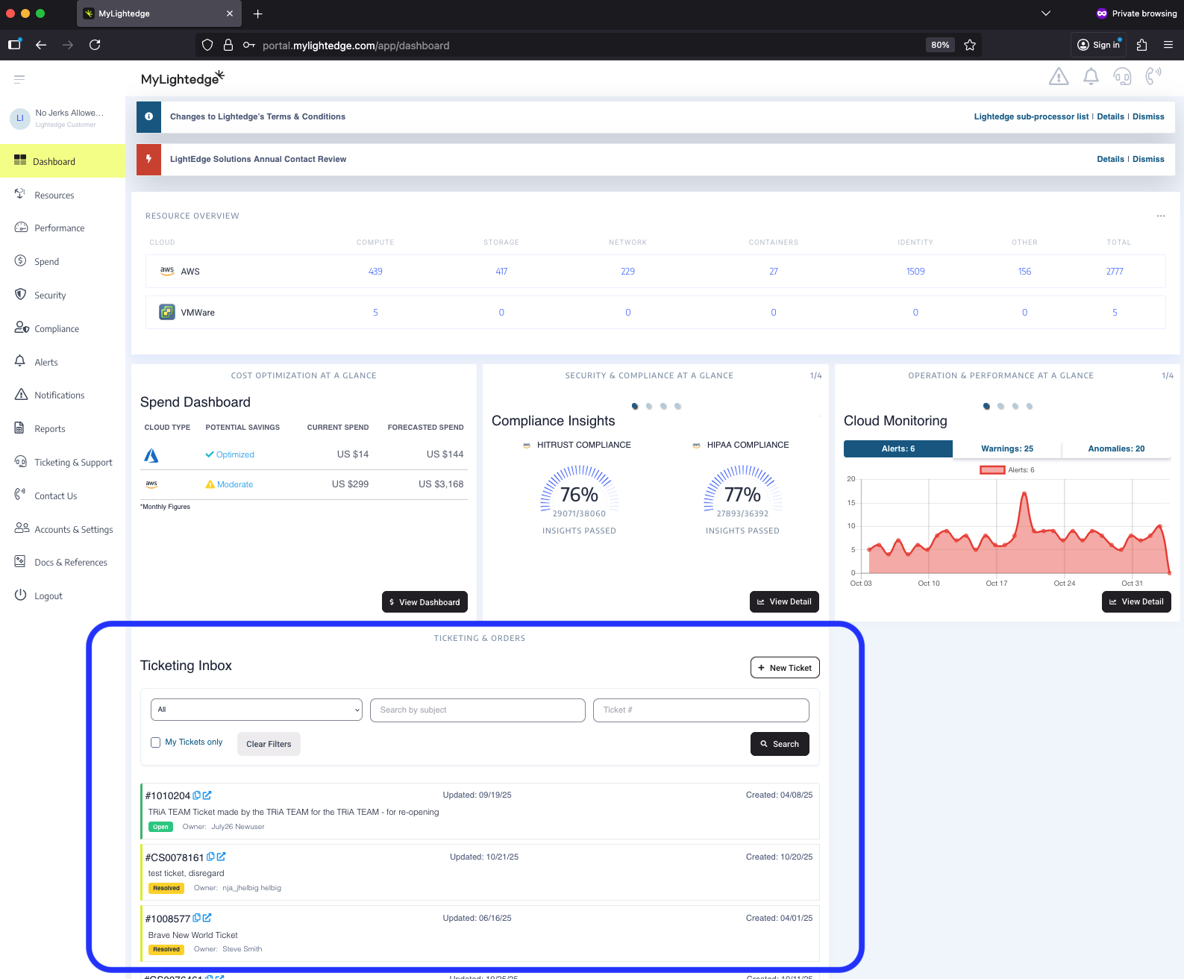Click the Moderate savings link for AWS
The width and height of the screenshot is (1184, 979).
click(x=235, y=484)
